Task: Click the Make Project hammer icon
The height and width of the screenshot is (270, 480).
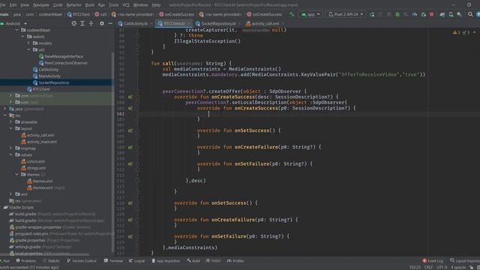Action: point(292,14)
